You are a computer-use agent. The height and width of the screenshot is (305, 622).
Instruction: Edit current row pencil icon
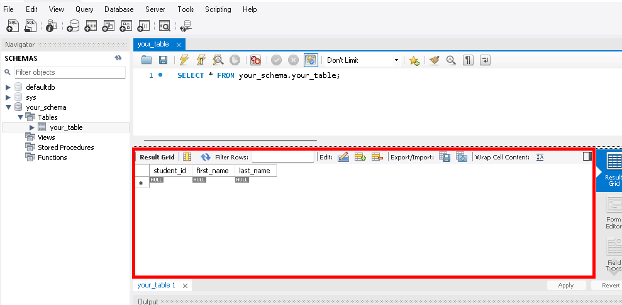point(343,157)
